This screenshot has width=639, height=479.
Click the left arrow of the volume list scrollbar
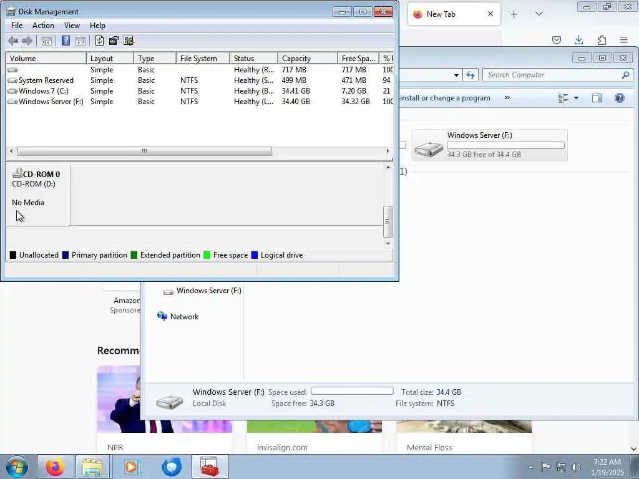[11, 151]
